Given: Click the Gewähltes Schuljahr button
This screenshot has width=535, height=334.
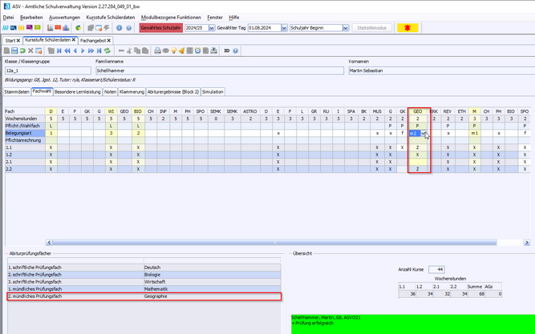Looking at the screenshot, I should pos(160,27).
